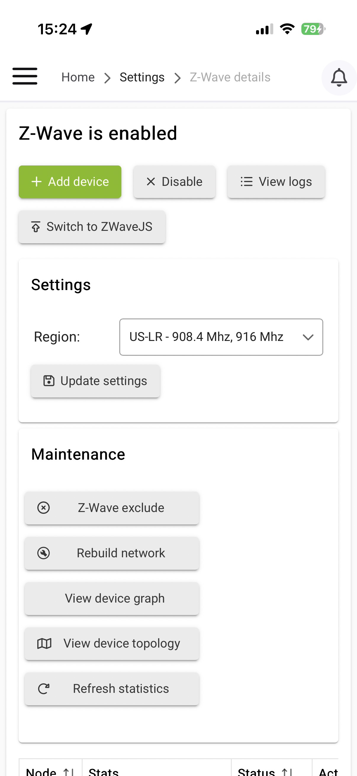Image resolution: width=357 pixels, height=776 pixels.
Task: Open the hamburger navigation menu
Action: click(25, 76)
